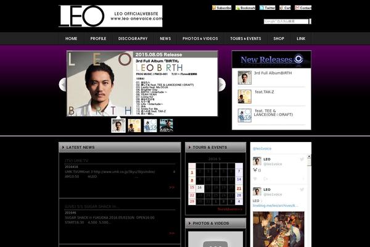Image resolution: width=370 pixels, height=247 pixels.
Task: Like the first tweet with heart icon
Action: (255, 179)
